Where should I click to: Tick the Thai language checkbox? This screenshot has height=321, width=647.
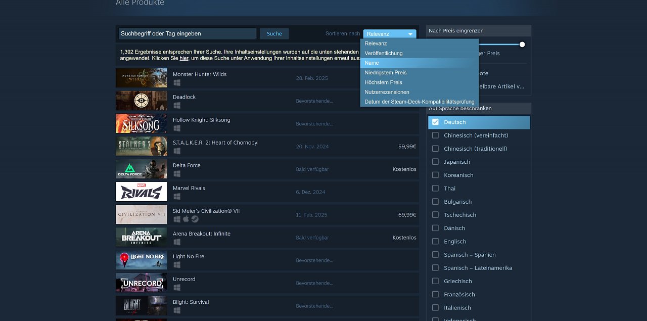pyautogui.click(x=435, y=188)
